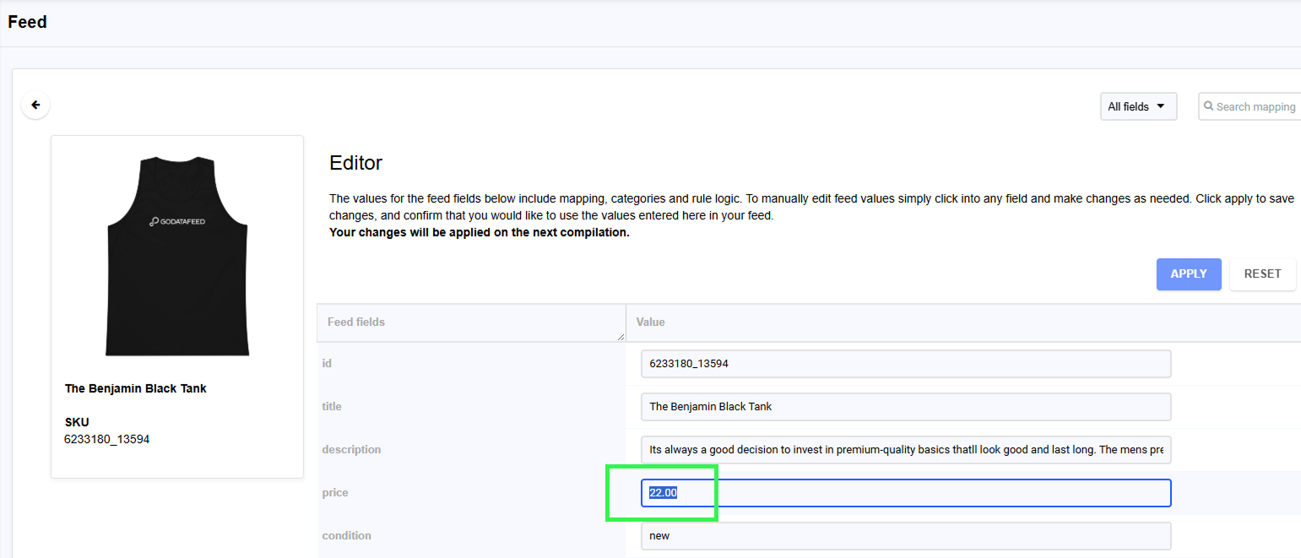Click the description row label
The image size is (1301, 558).
click(351, 450)
